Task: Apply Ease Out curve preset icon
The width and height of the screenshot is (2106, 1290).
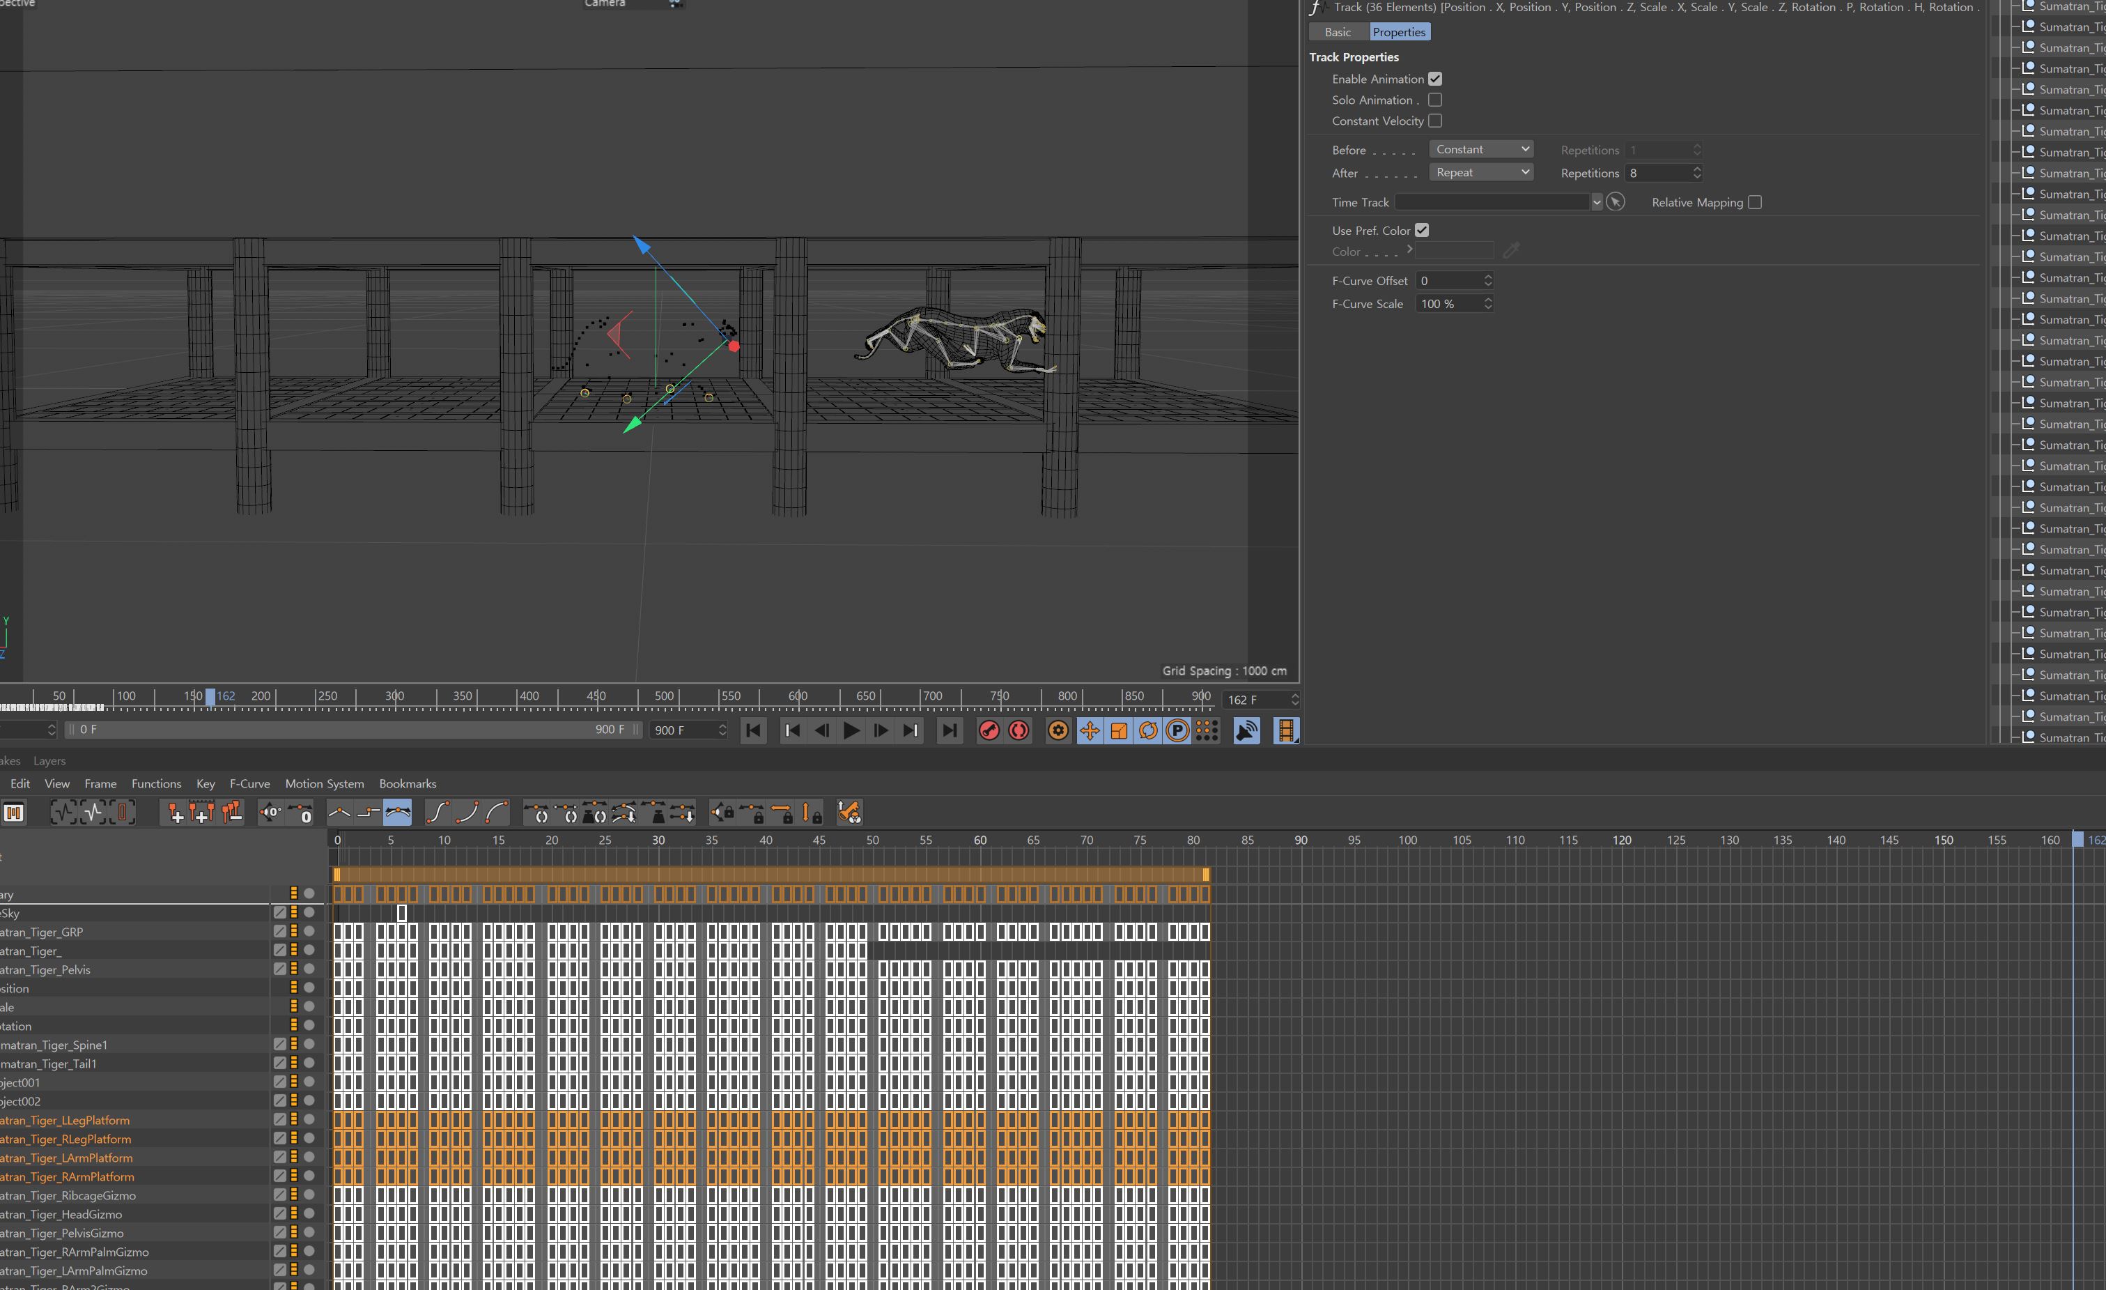Action: (x=497, y=812)
